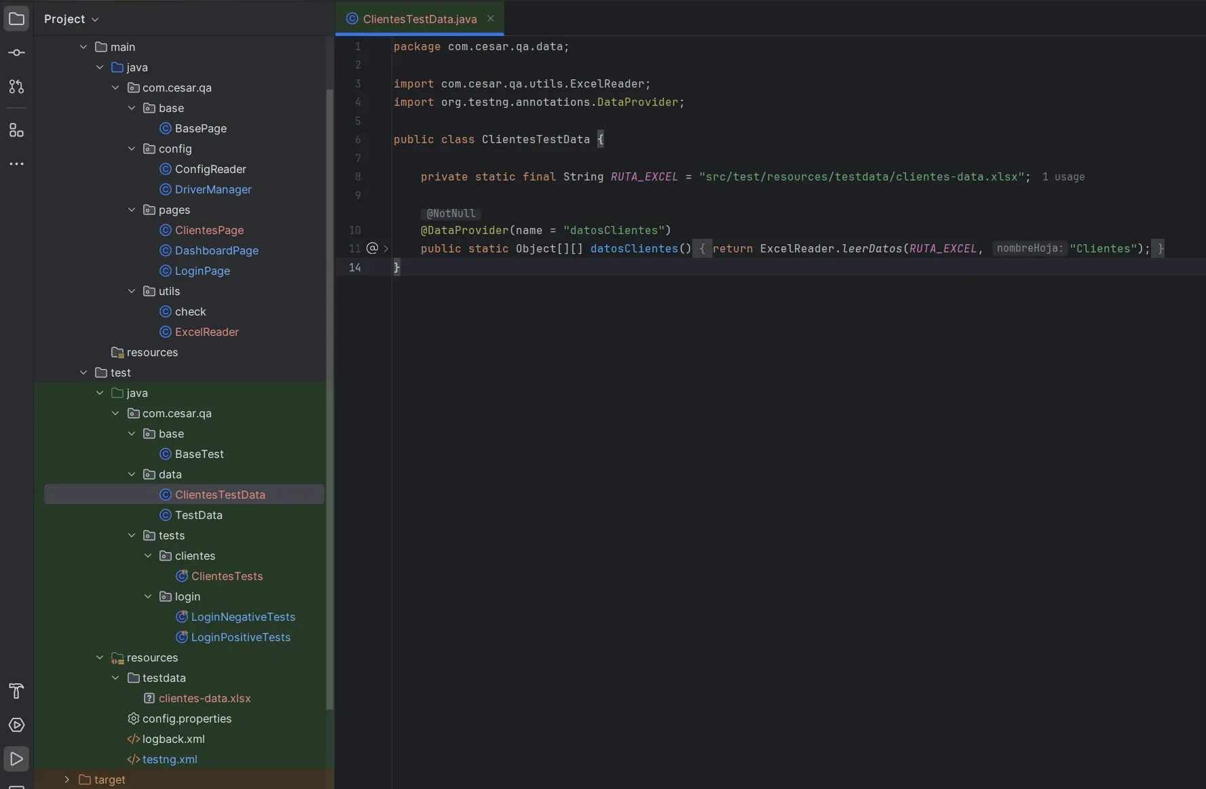
Task: Open the Run tool window play icon
Action: 16,759
